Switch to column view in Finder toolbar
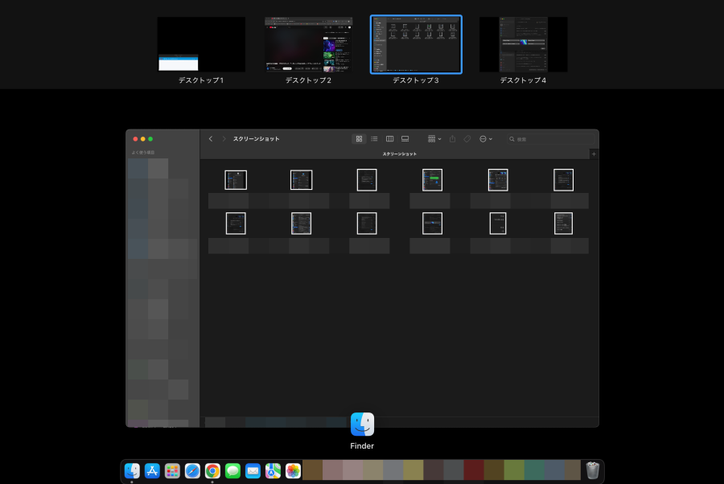This screenshot has width=724, height=484. (x=389, y=139)
